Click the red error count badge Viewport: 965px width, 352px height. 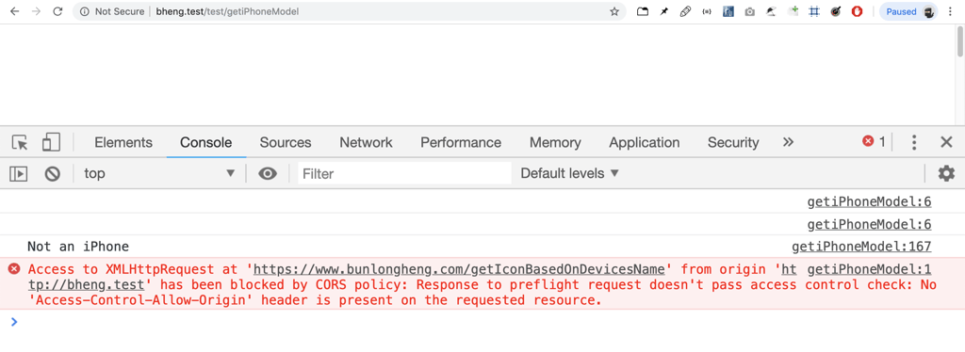[874, 142]
